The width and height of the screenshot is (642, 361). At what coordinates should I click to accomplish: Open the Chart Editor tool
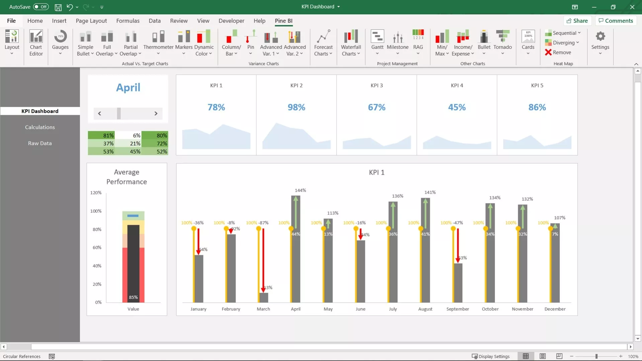pos(36,43)
